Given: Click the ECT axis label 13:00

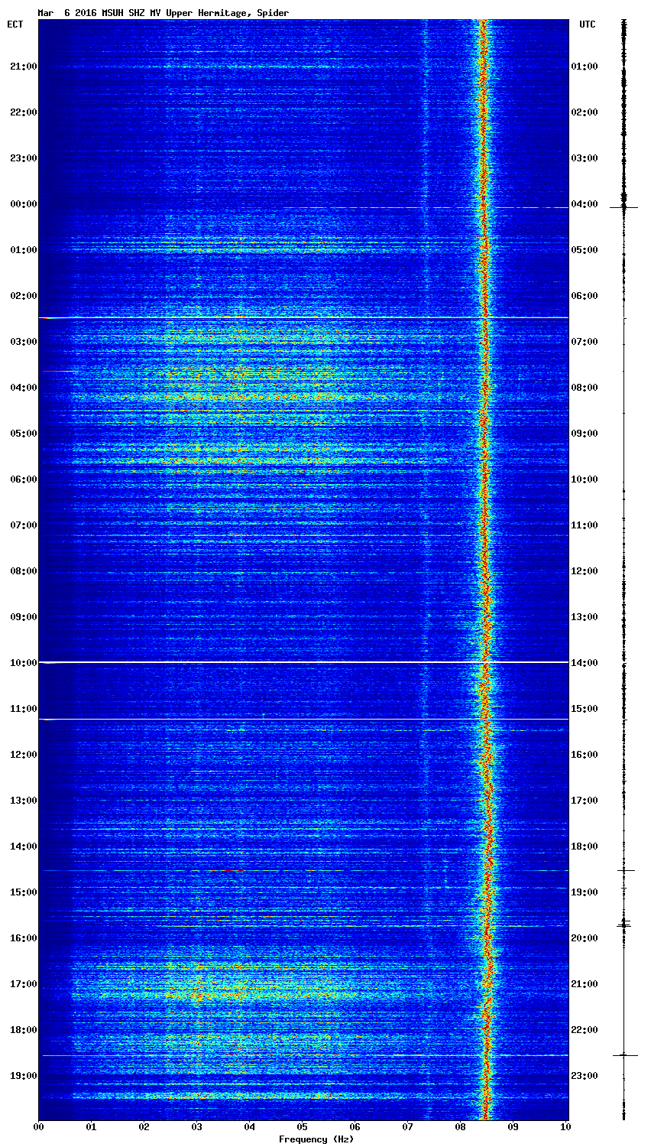Looking at the screenshot, I should [23, 801].
